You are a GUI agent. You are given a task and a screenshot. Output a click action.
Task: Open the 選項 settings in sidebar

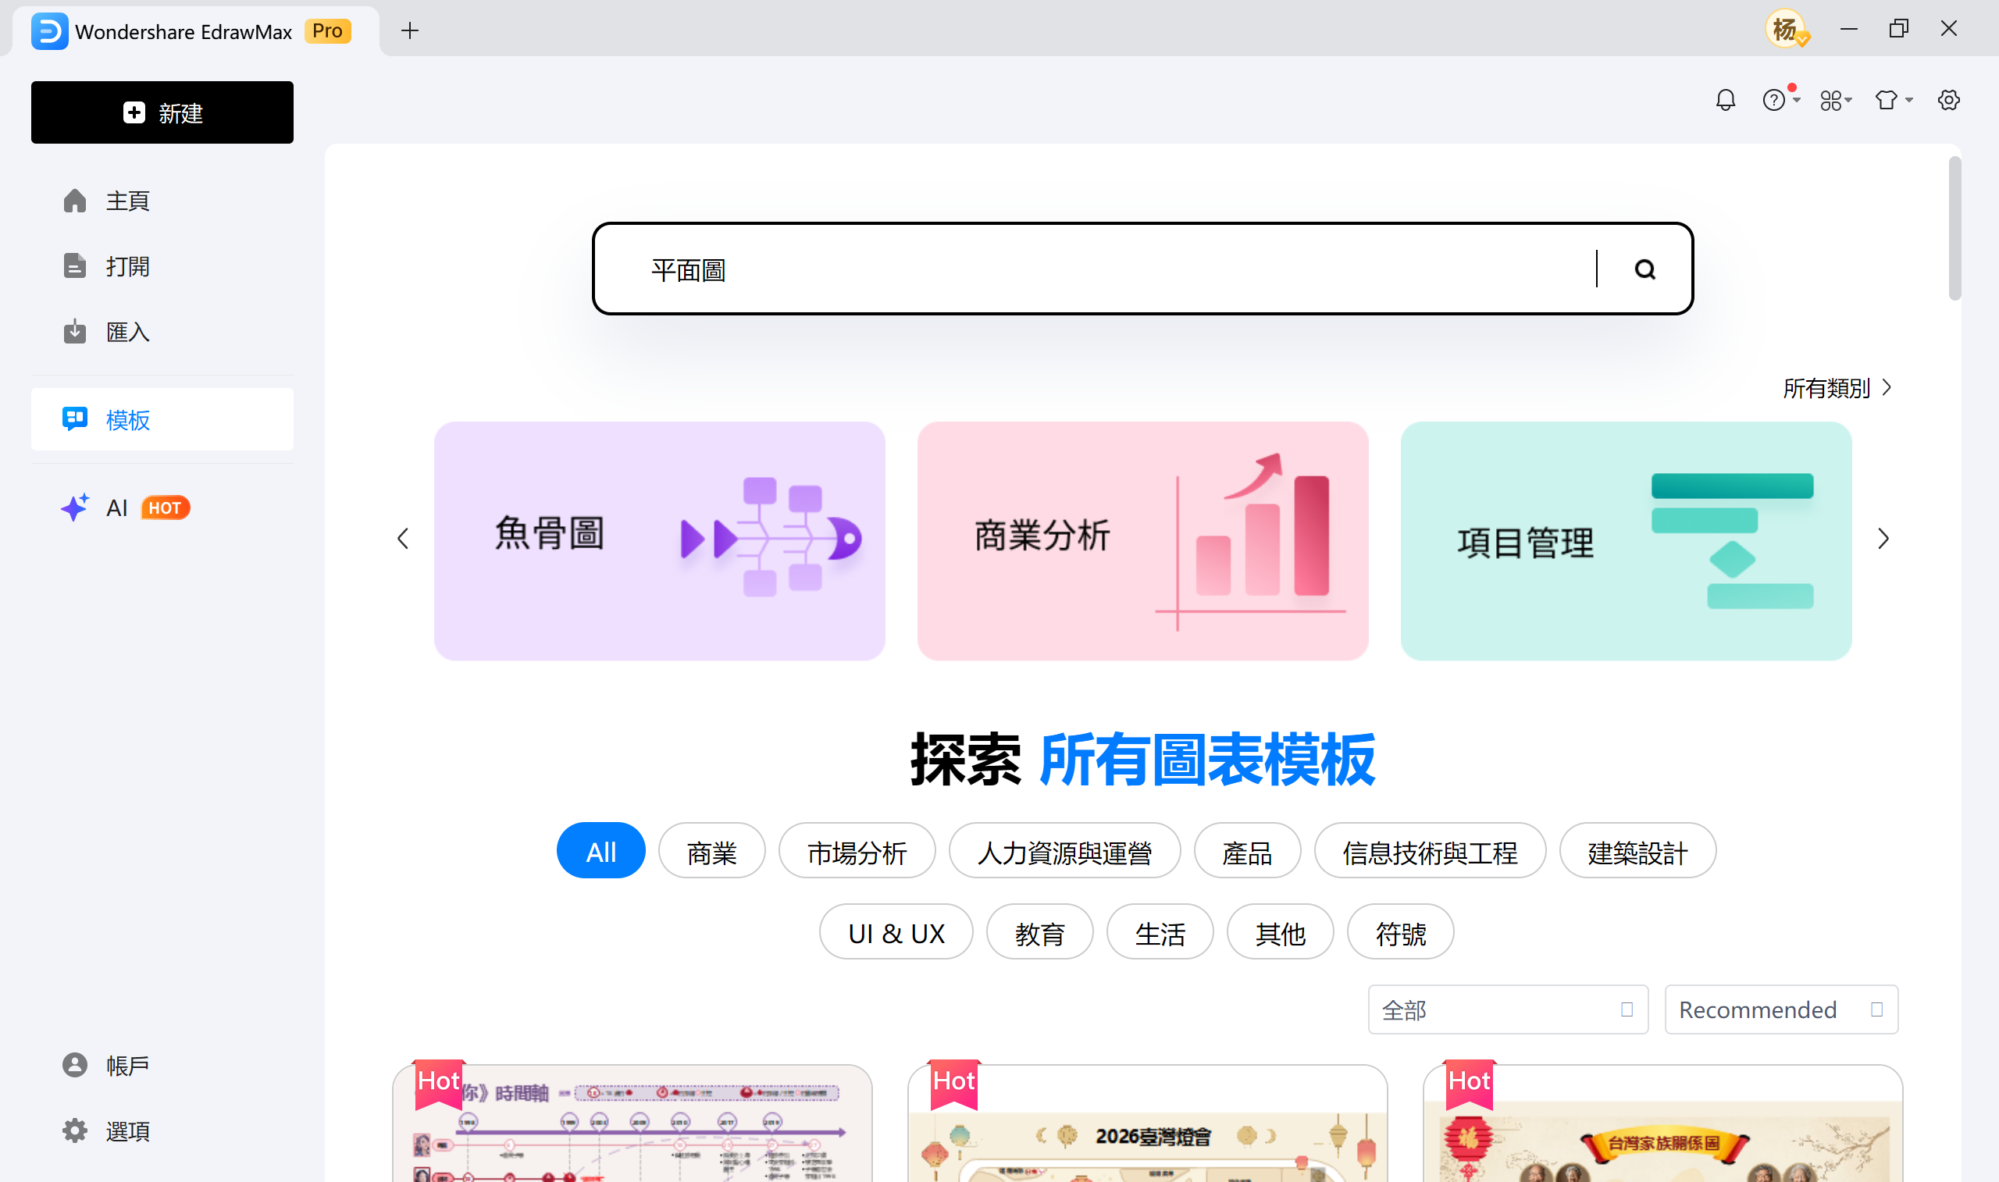tap(126, 1131)
